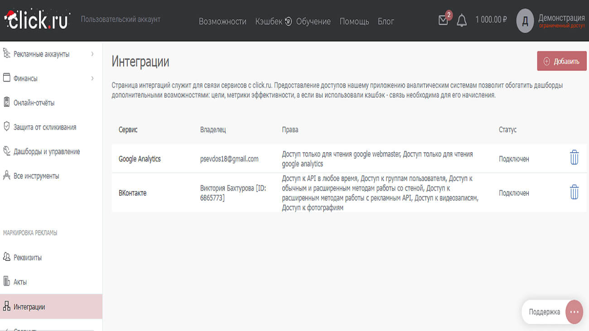
Task: Open Реквизиты under Маркировка рекламы
Action: [27, 258]
